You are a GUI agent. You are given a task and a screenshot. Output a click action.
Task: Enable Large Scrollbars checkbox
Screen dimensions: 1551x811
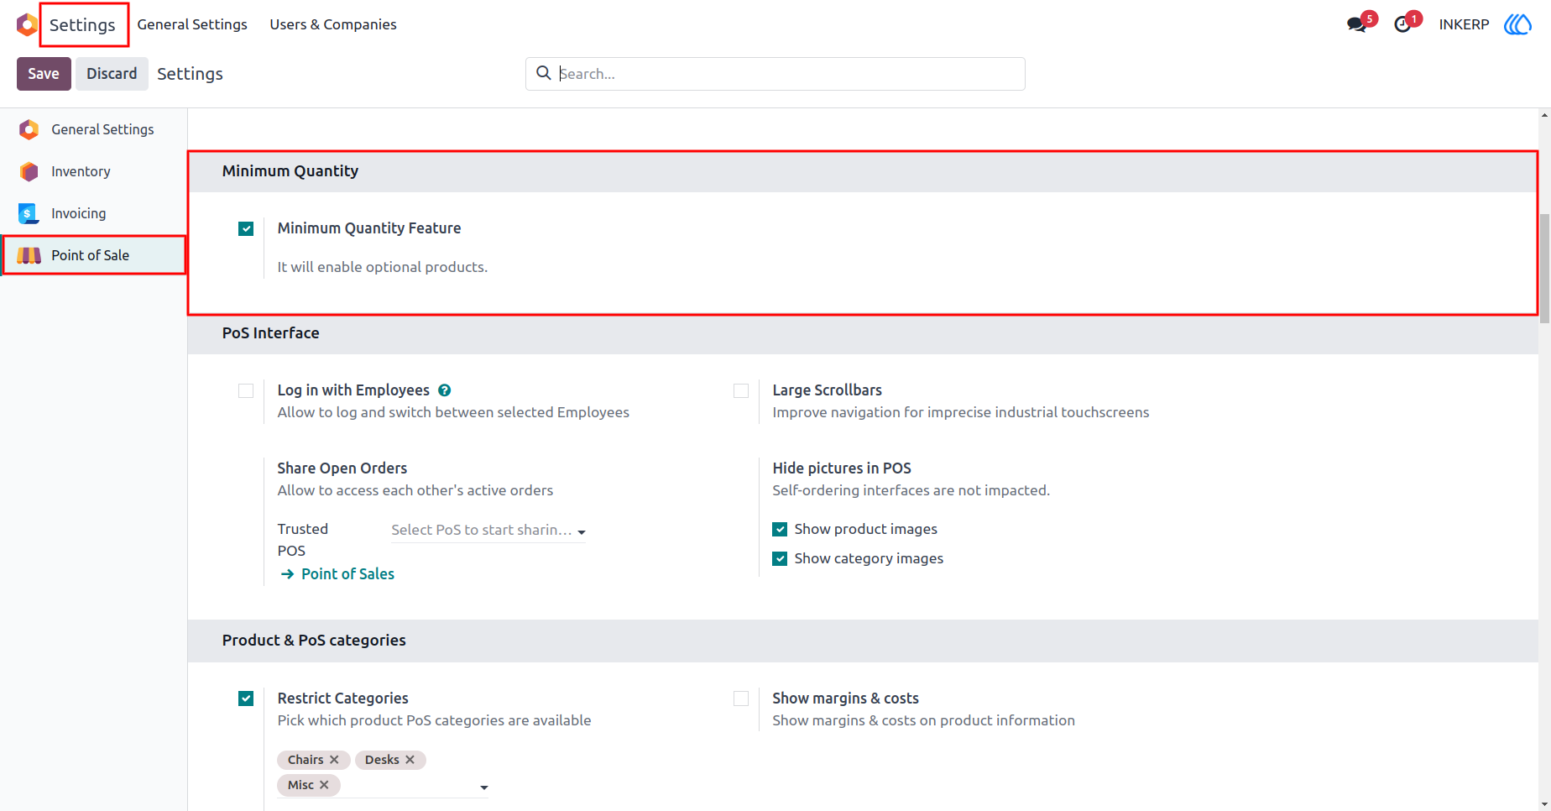click(741, 390)
